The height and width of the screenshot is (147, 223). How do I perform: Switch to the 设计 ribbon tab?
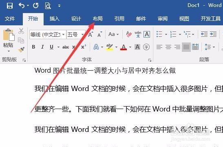coord(76,19)
